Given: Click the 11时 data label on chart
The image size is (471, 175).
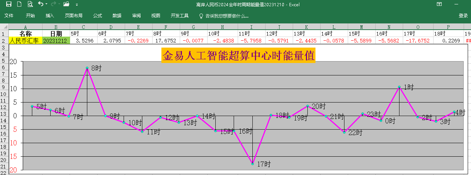Looking at the screenshot, I should pos(153,131).
